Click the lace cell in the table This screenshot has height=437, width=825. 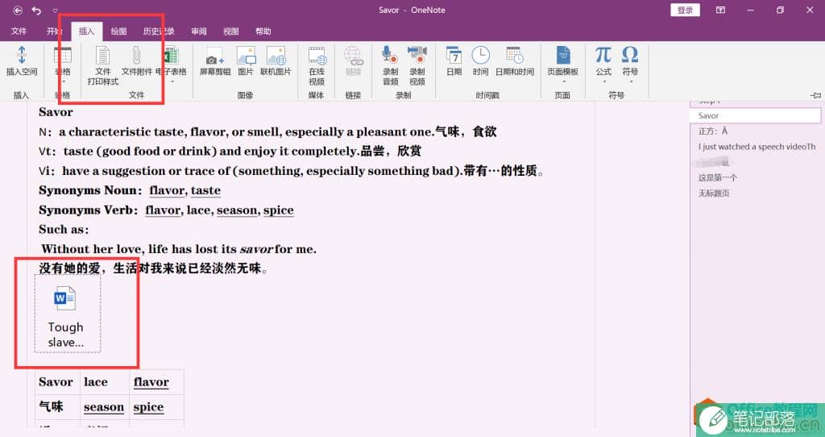coord(105,382)
